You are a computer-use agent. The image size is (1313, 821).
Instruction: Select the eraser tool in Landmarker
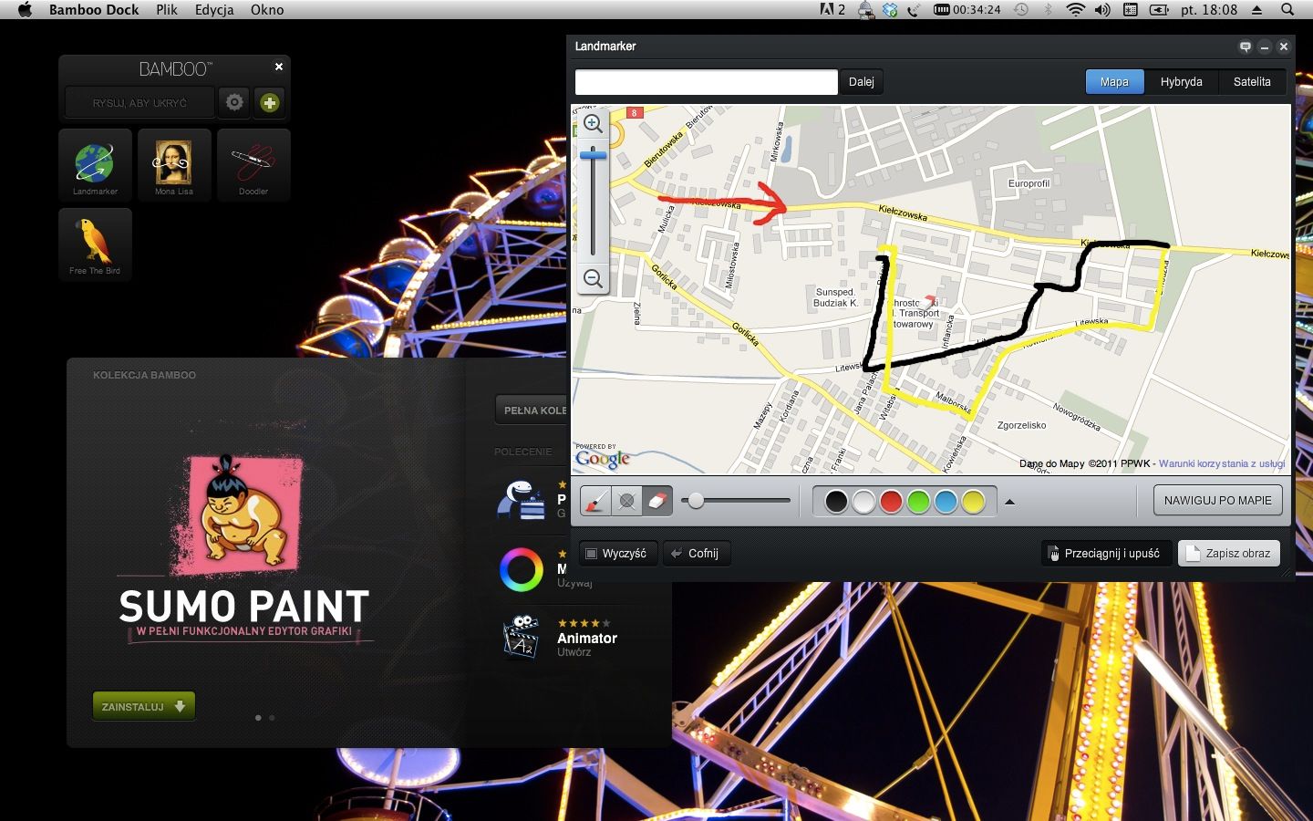pos(657,501)
